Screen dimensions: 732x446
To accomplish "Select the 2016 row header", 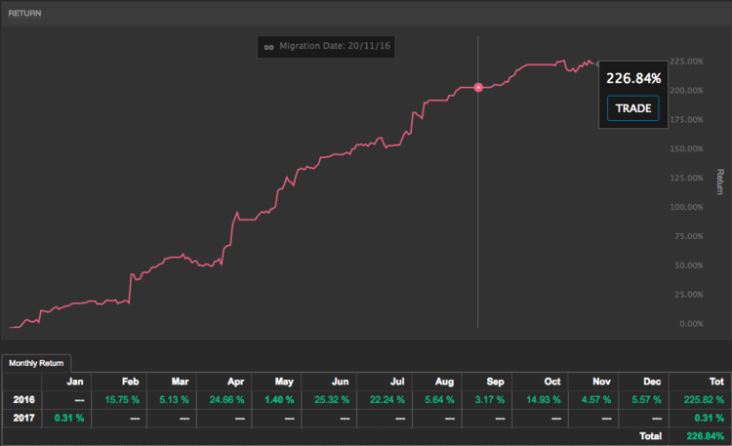I will (x=23, y=400).
